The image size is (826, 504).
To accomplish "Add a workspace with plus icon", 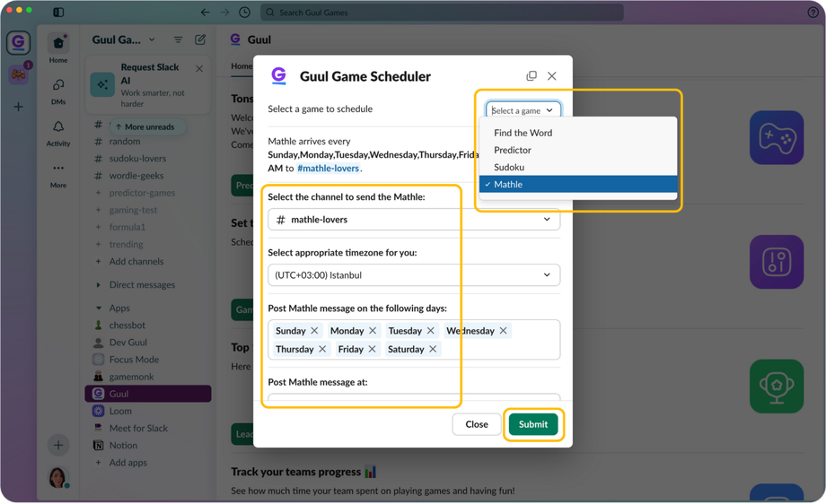I will [19, 107].
